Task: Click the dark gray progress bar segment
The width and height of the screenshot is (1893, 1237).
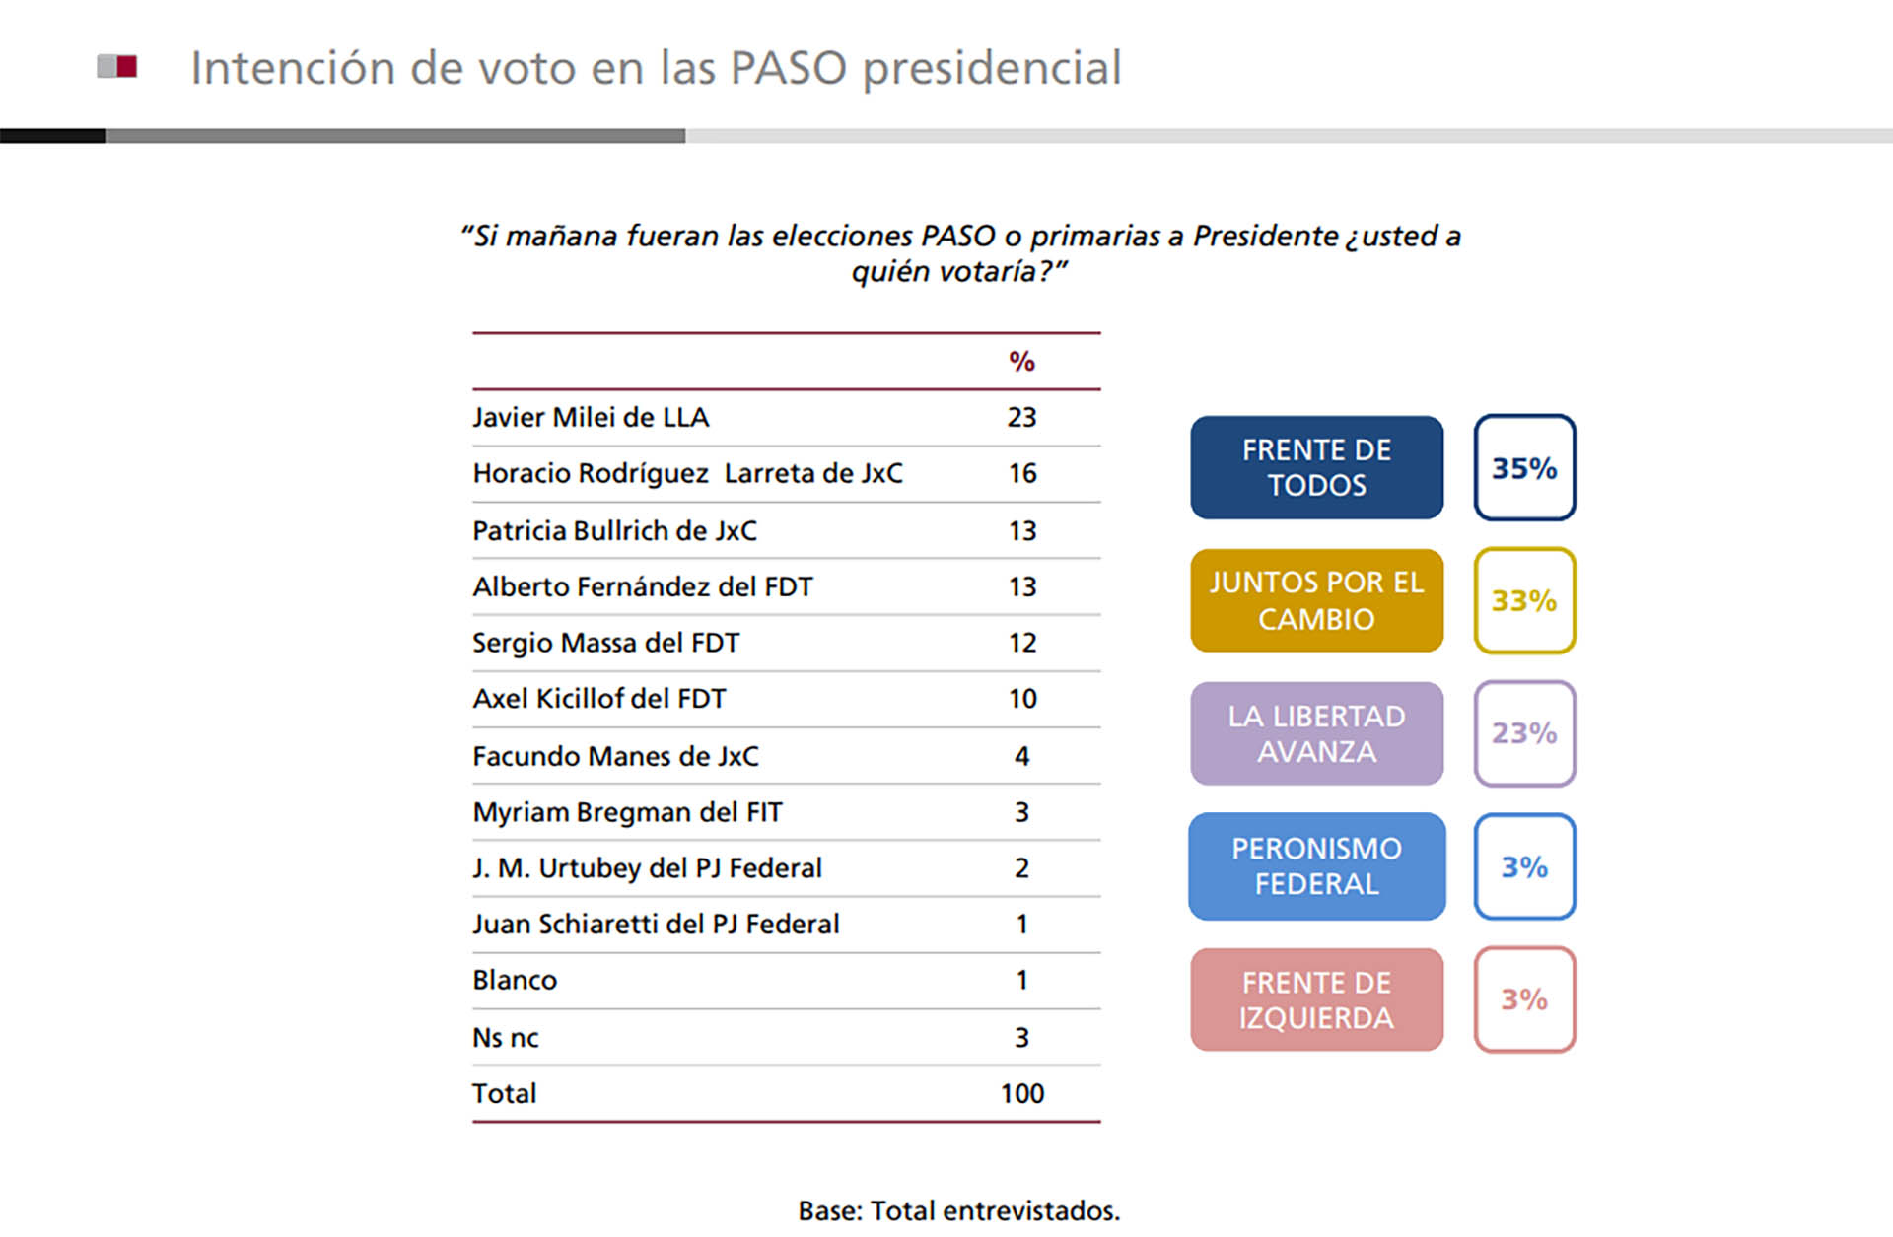Action: point(394,136)
